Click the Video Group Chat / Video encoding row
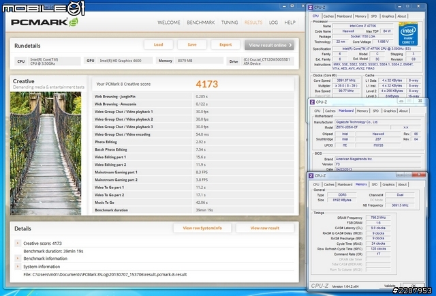 193,134
